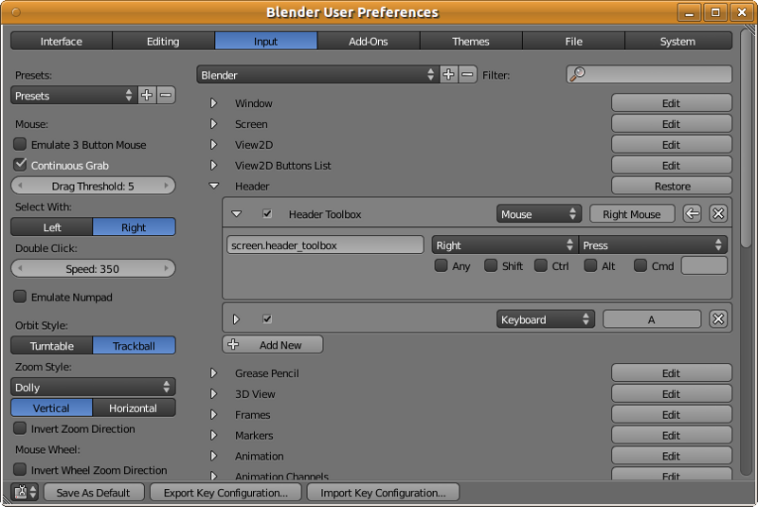
Task: Enable Emulate 3 Button Mouse
Action: pos(20,144)
